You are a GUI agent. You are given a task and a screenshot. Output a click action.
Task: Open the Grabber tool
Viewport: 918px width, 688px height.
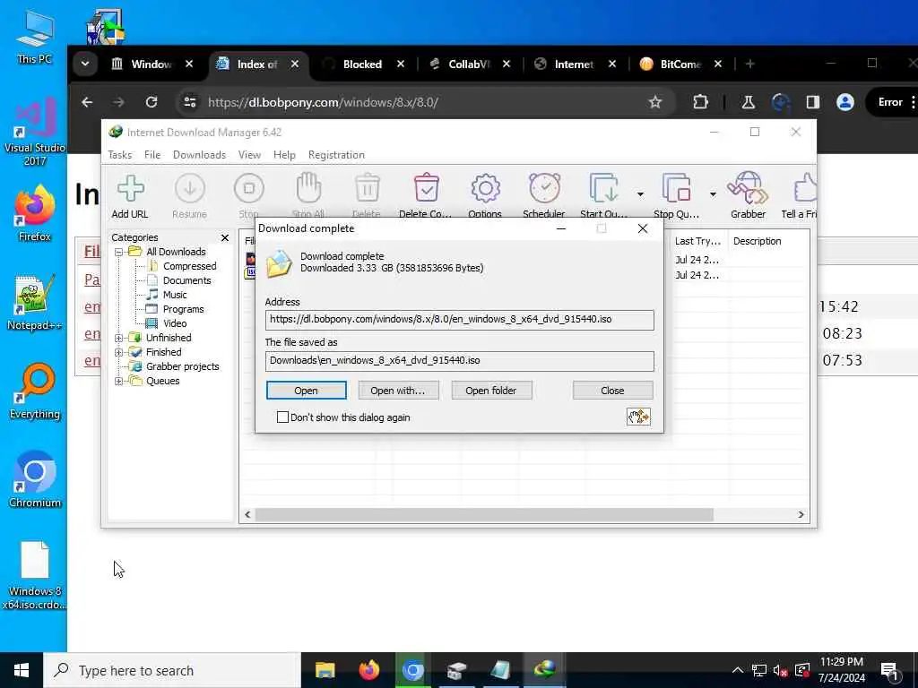click(x=748, y=188)
